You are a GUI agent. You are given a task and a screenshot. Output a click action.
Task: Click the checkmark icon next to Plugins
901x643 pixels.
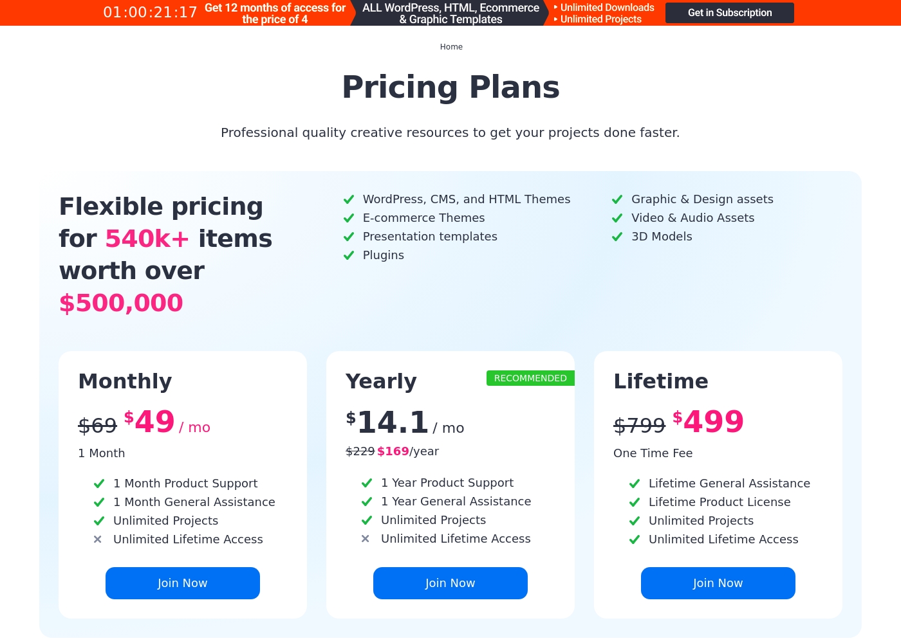(349, 255)
